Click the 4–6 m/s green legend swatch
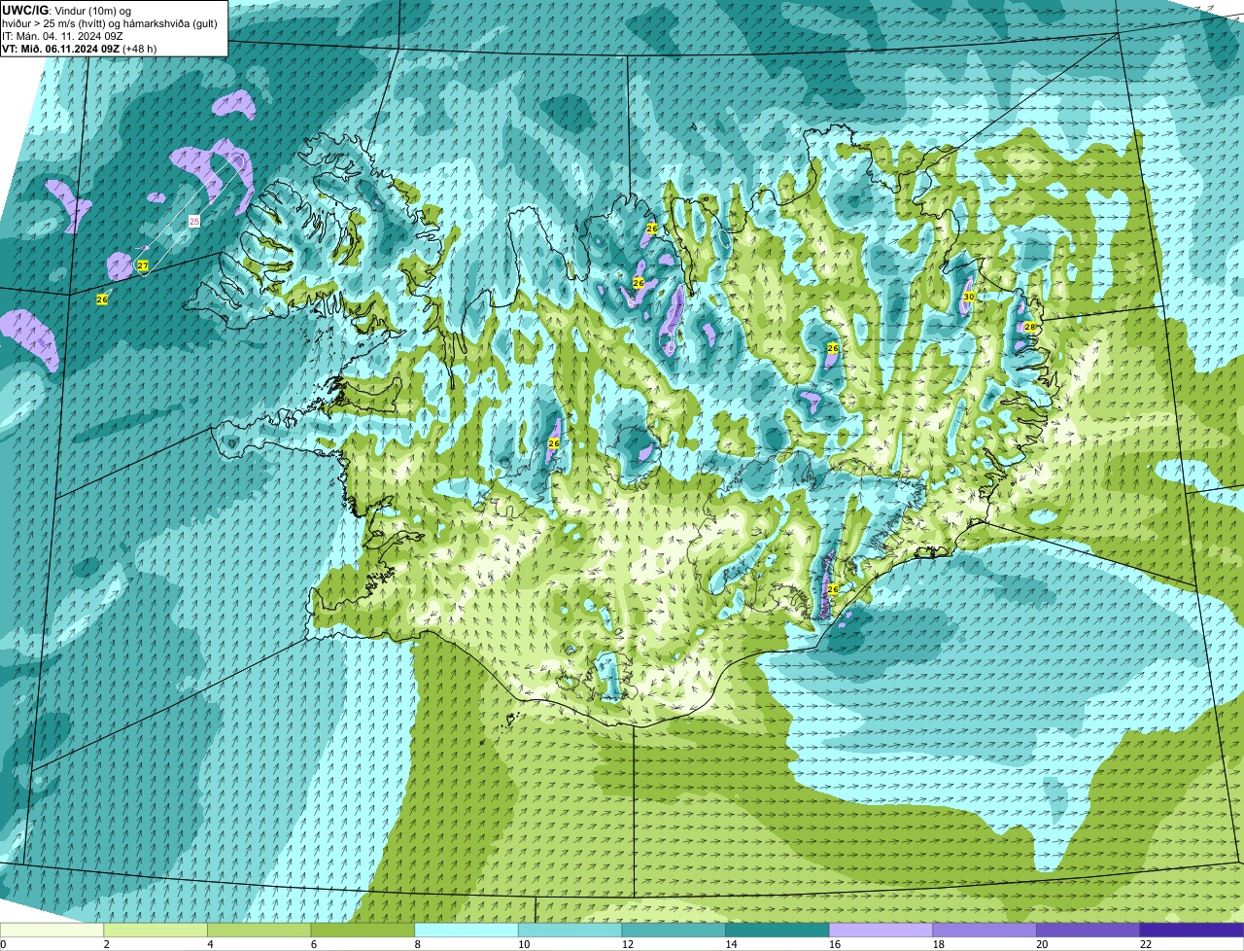This screenshot has width=1244, height=951. [259, 930]
